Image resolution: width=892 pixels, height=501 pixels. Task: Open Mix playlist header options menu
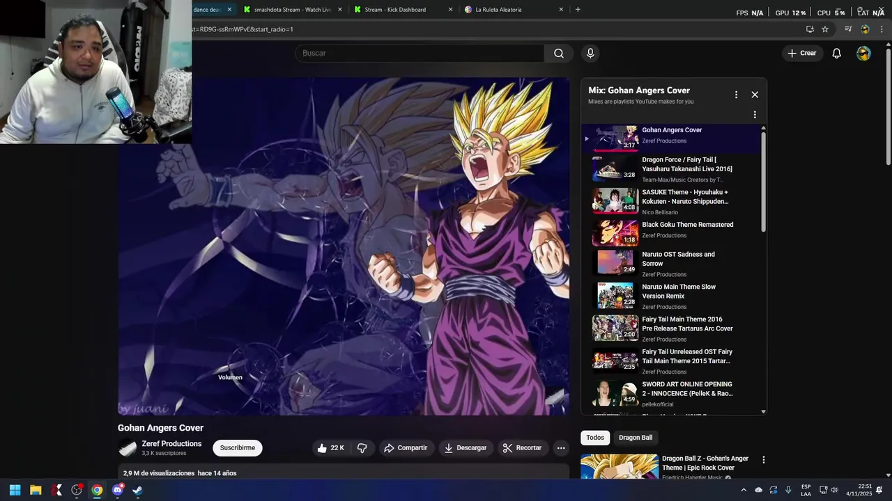coord(736,95)
